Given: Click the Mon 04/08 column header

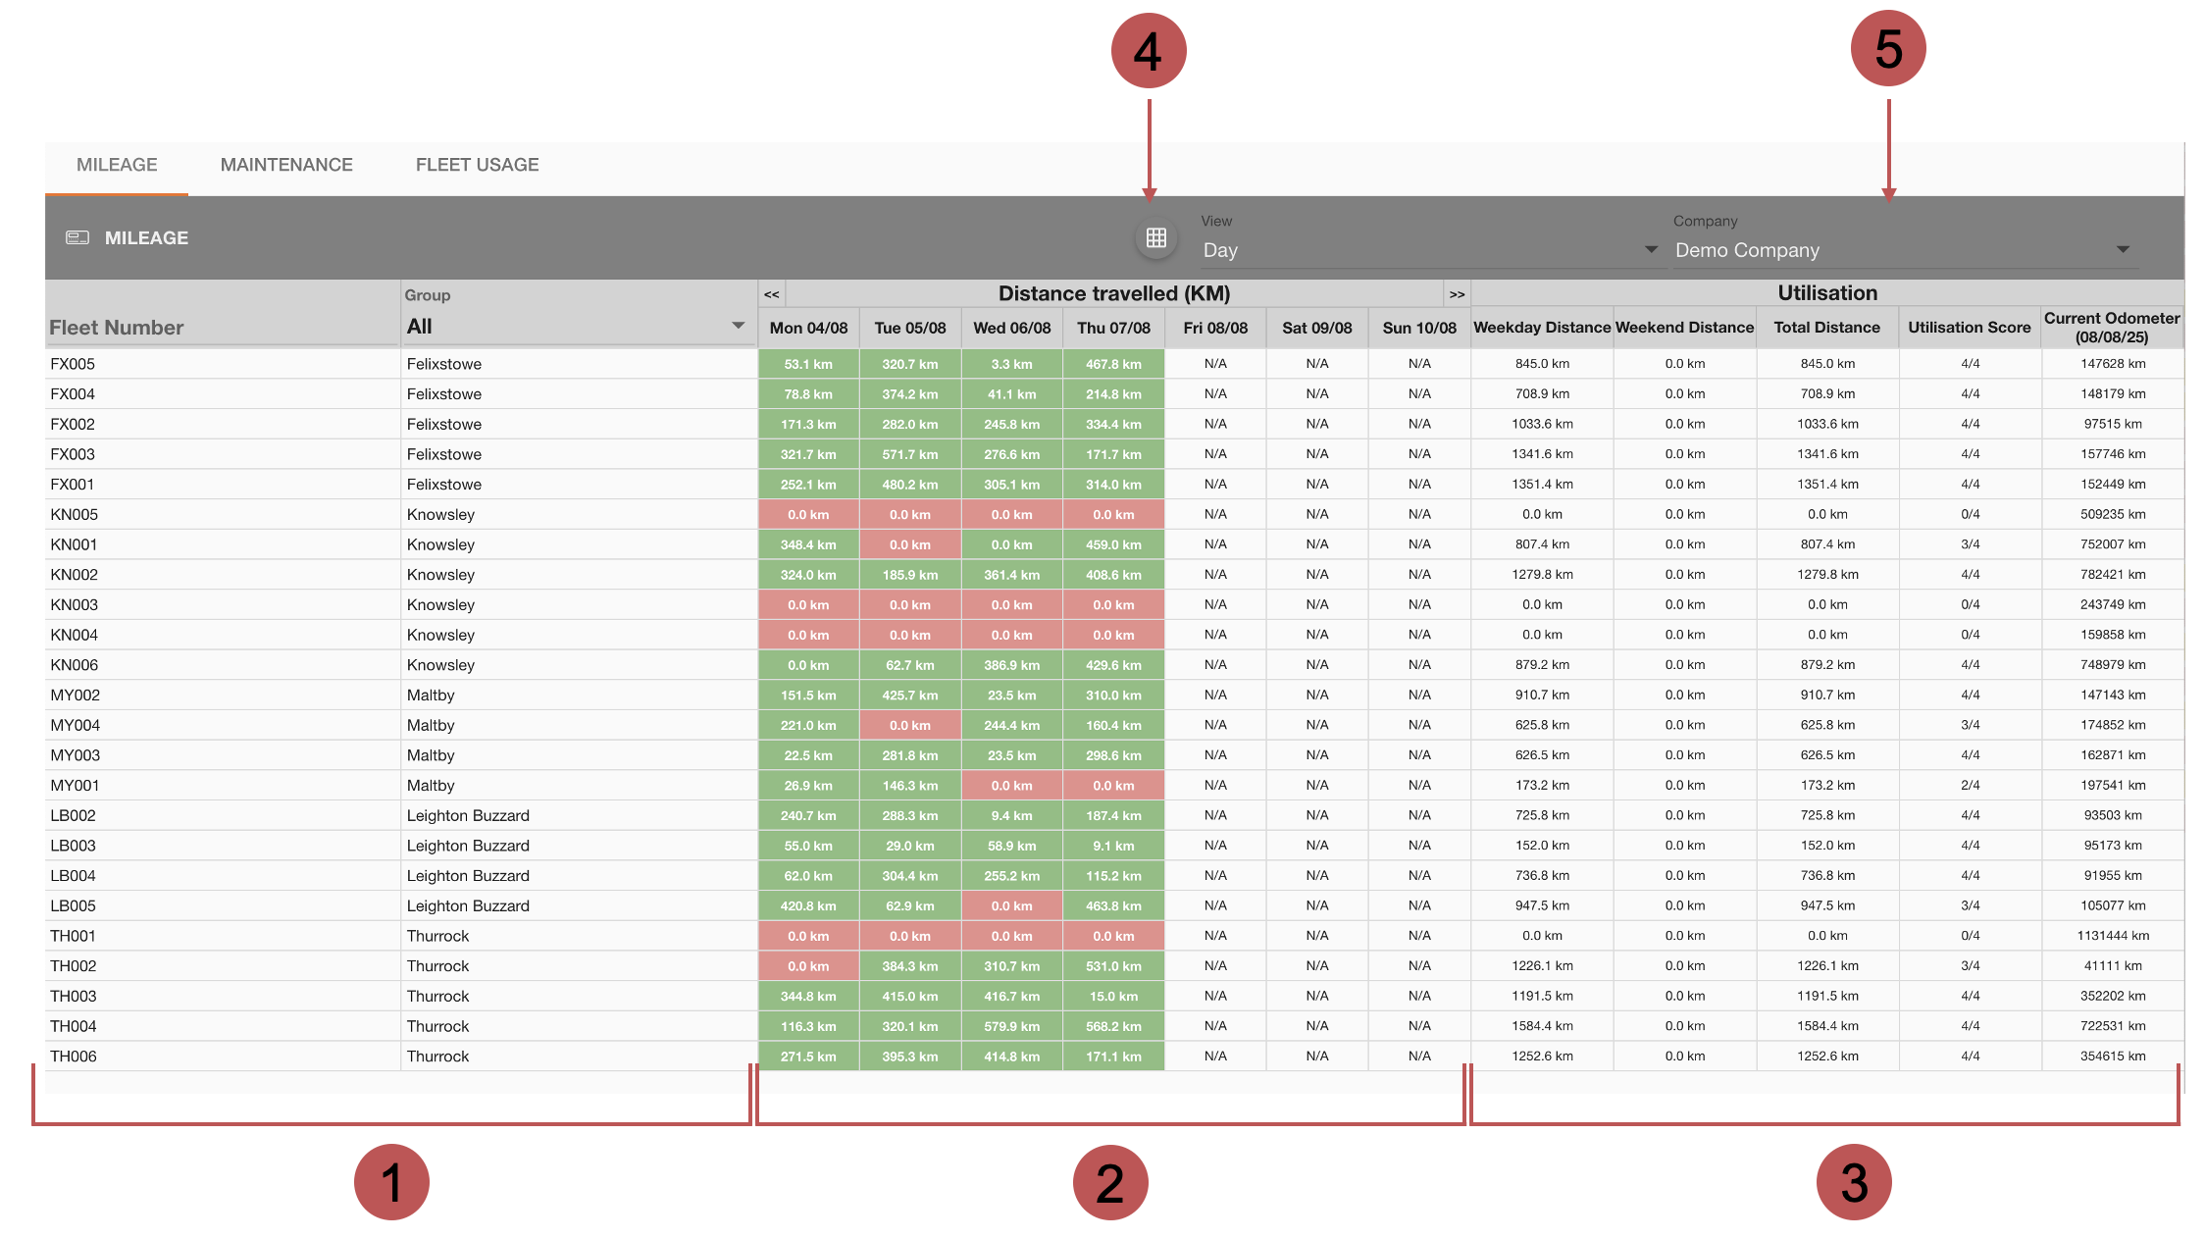Looking at the screenshot, I should (x=808, y=328).
